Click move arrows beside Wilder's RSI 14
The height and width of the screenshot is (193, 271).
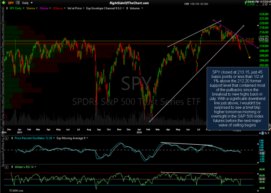(12, 167)
